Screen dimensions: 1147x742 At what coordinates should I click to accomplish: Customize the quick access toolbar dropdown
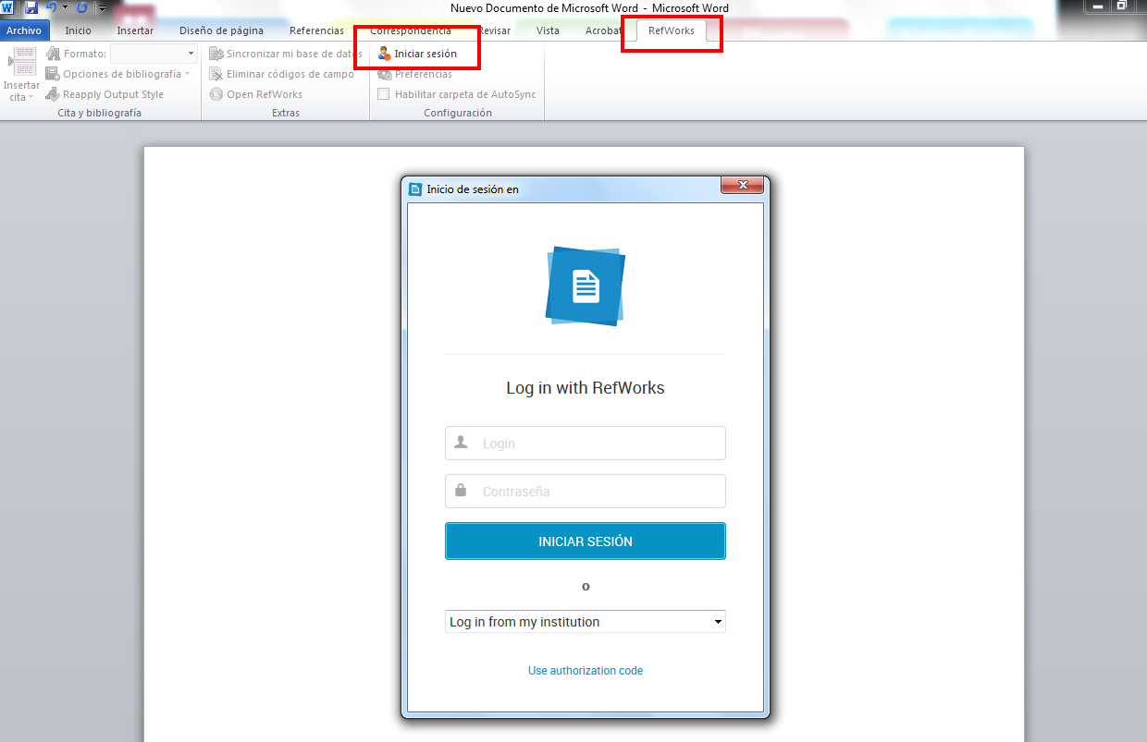pyautogui.click(x=102, y=8)
